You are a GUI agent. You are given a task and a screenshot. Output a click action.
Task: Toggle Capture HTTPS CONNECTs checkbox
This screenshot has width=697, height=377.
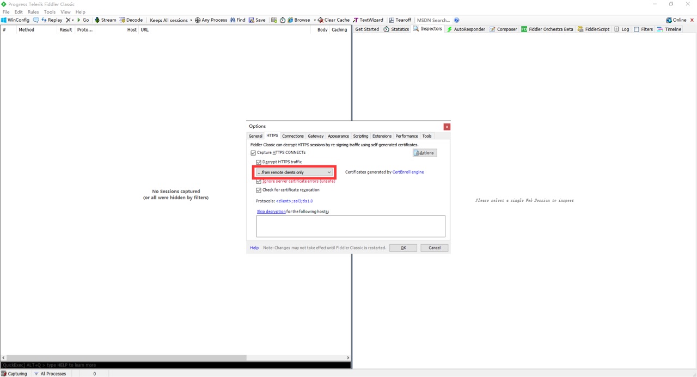coord(253,153)
